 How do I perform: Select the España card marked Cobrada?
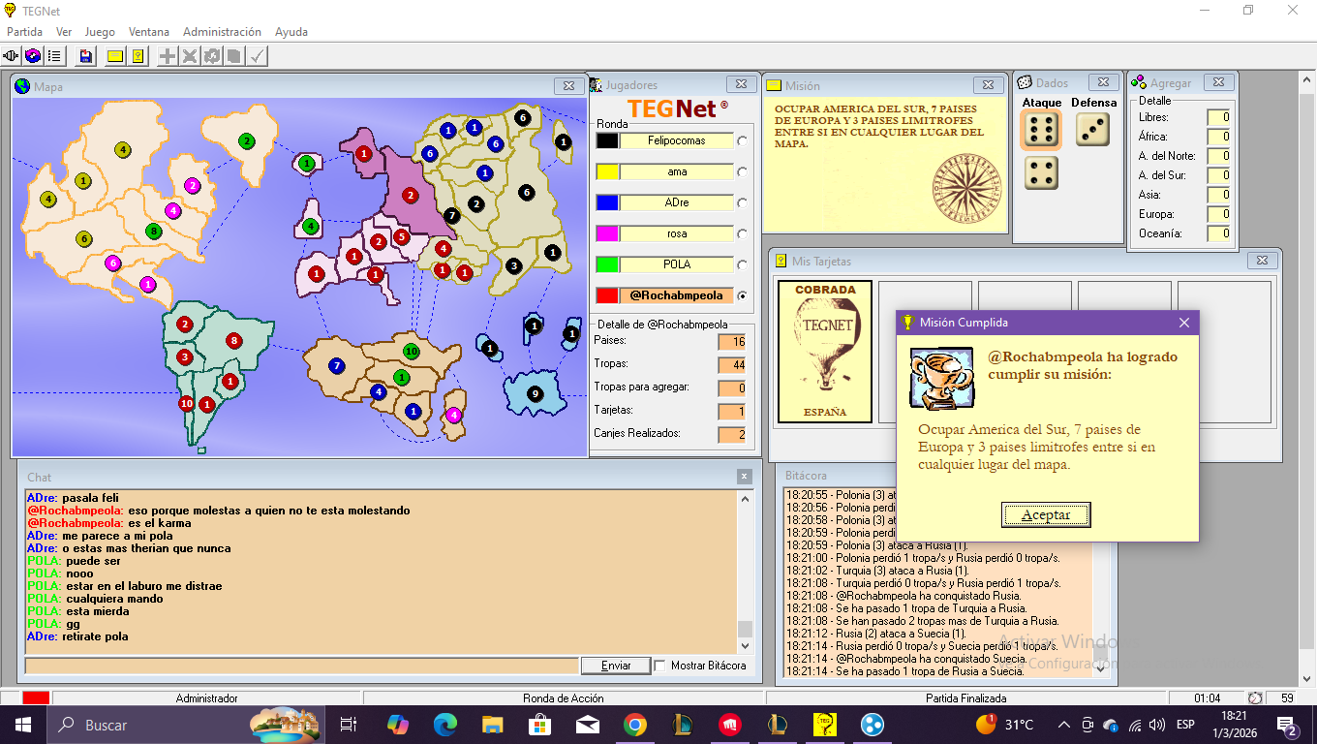(825, 352)
